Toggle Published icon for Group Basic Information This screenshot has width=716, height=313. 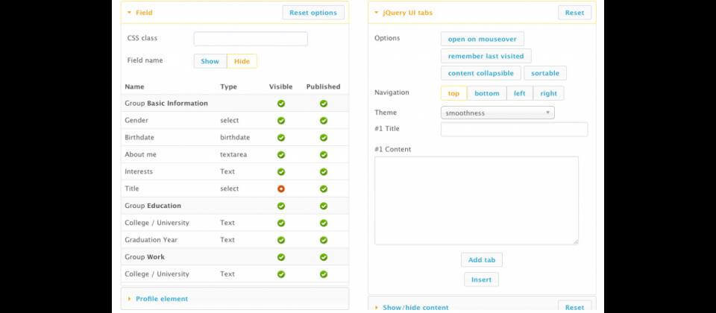pos(323,104)
